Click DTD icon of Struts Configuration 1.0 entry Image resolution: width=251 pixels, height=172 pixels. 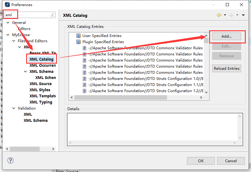[x=84, y=79]
